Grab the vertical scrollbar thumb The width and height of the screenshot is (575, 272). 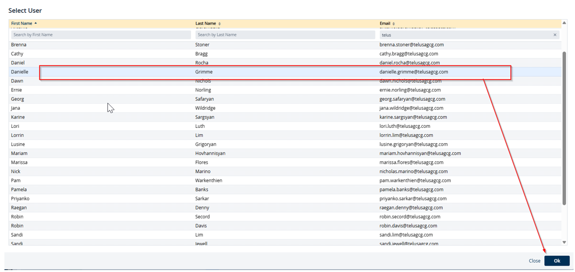[564, 128]
